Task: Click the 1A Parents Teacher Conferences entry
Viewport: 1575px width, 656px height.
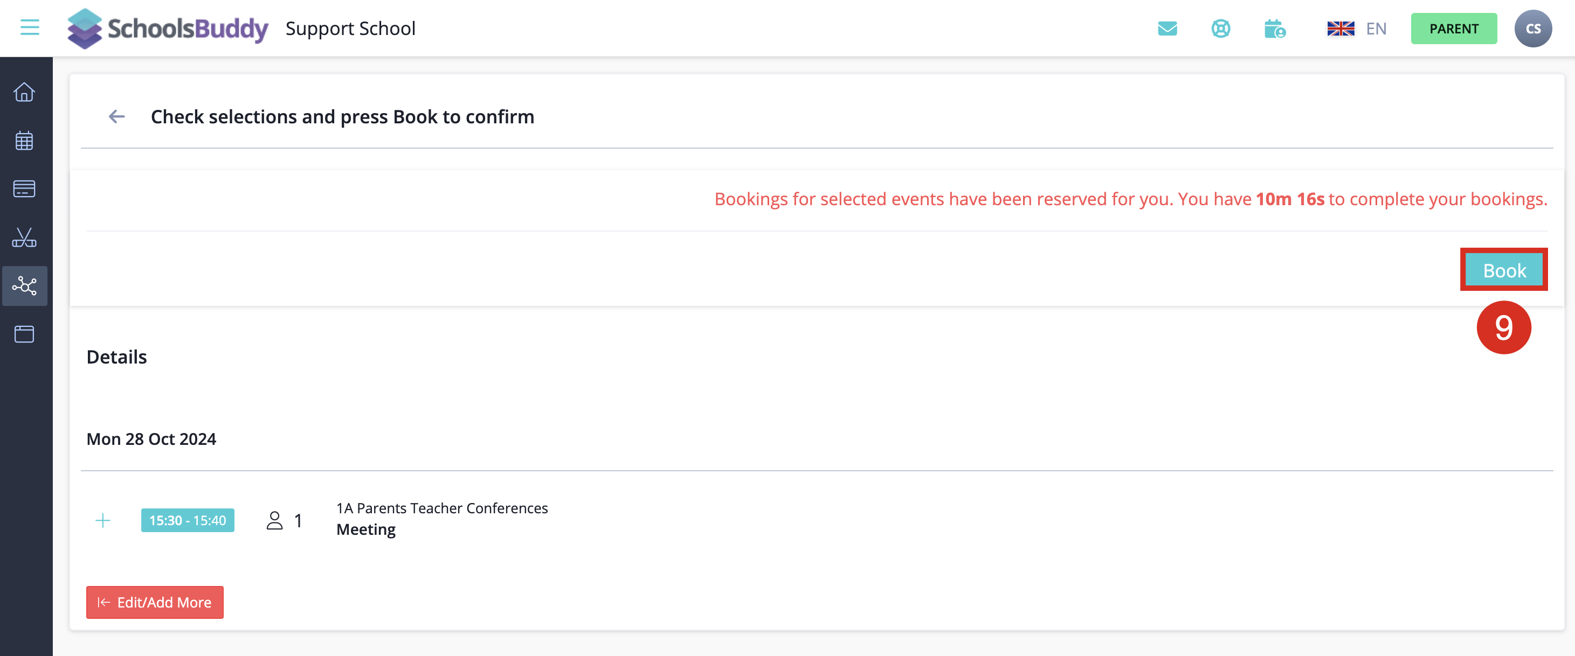Action: (x=441, y=508)
